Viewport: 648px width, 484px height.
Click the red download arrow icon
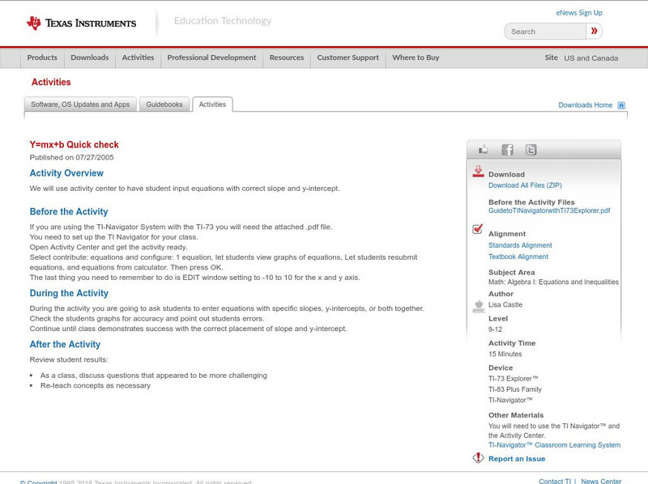[478, 172]
